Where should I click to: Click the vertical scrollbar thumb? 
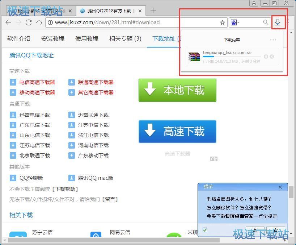click(291, 192)
